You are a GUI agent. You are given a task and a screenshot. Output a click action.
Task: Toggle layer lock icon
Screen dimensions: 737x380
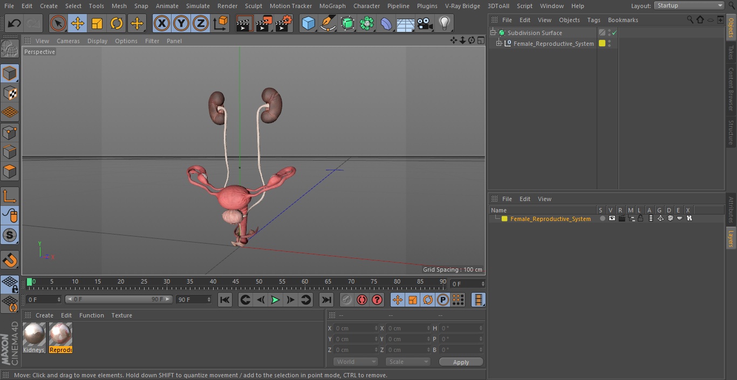click(640, 218)
